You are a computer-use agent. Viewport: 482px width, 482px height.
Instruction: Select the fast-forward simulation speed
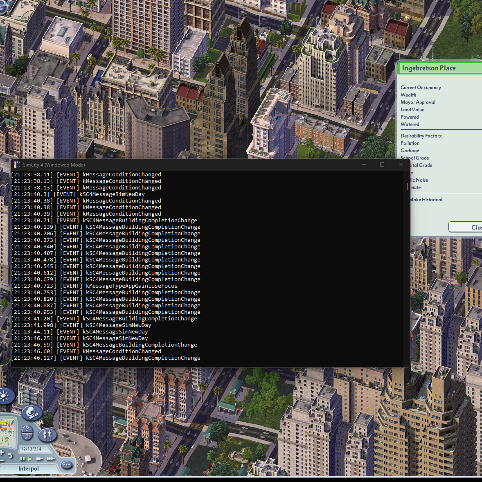tap(39, 459)
